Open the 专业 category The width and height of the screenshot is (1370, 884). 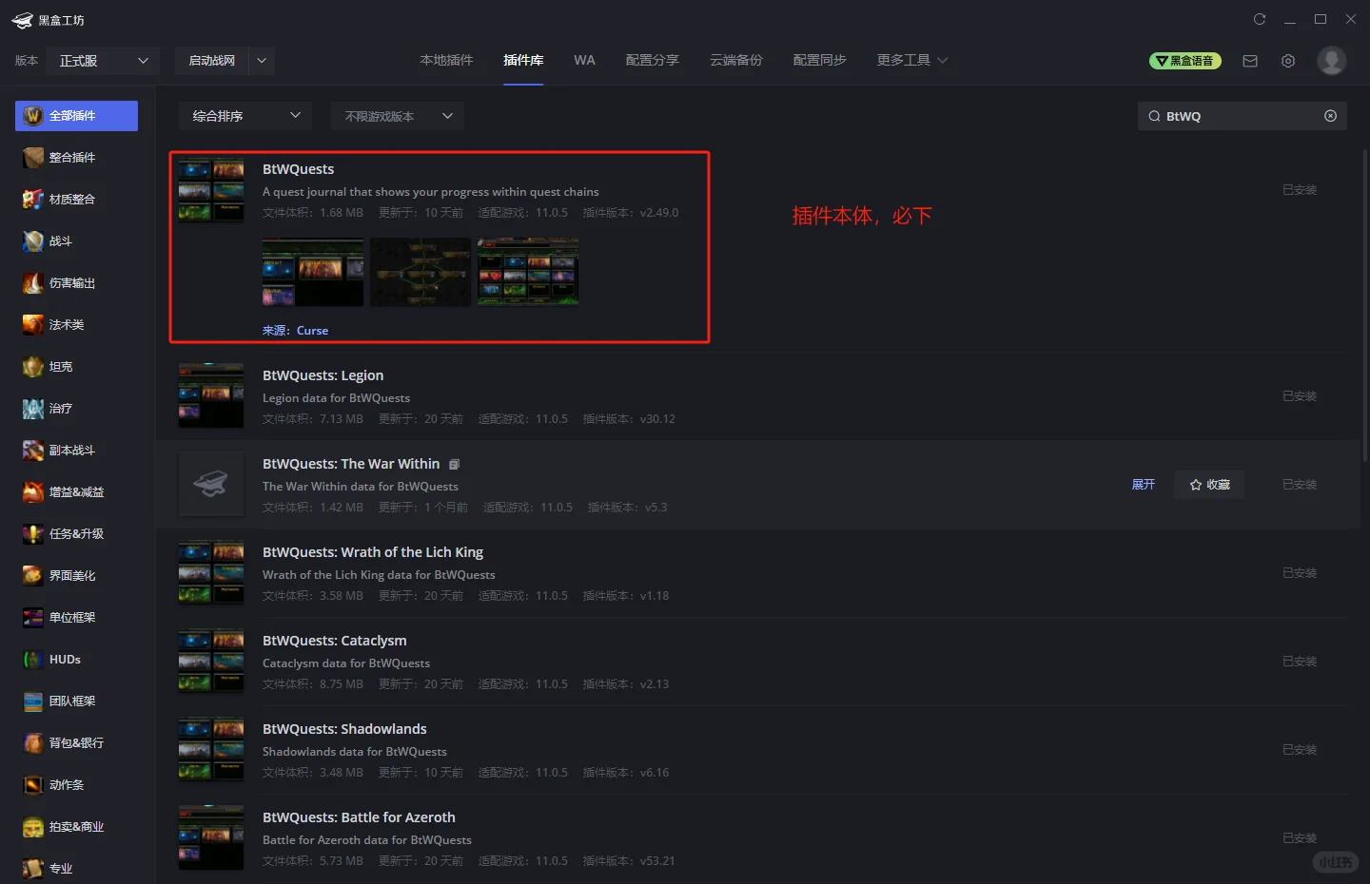(x=76, y=869)
